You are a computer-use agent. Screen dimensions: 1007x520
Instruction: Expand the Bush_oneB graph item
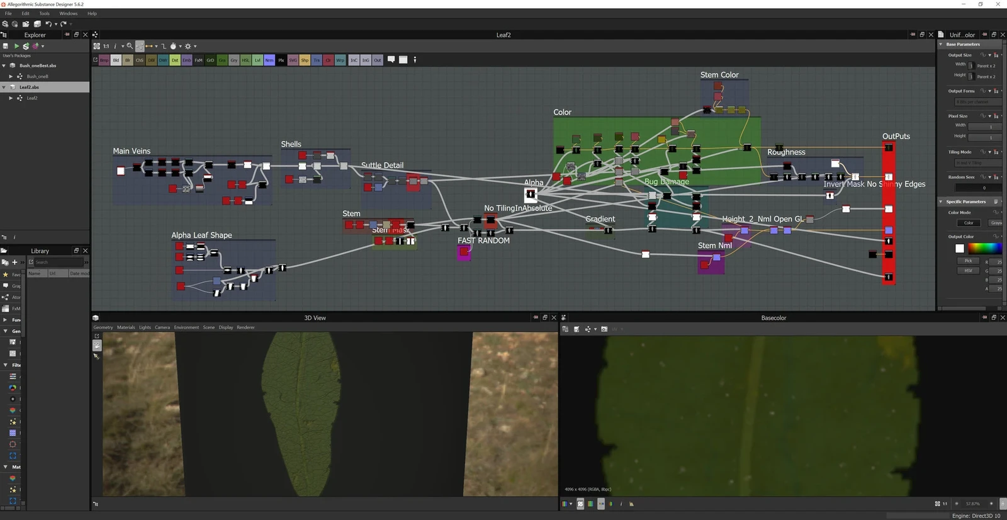click(11, 76)
